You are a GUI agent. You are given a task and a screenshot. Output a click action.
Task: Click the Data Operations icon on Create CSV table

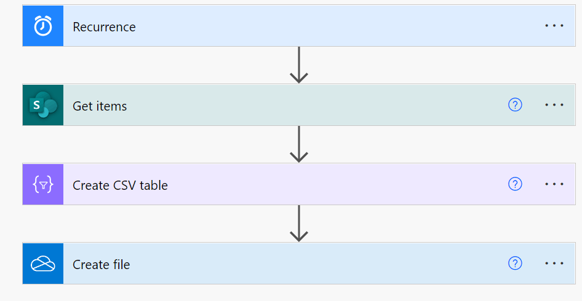[x=43, y=184]
